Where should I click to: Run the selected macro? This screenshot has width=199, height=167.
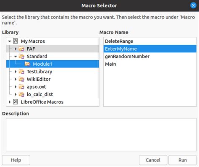pos(183,160)
